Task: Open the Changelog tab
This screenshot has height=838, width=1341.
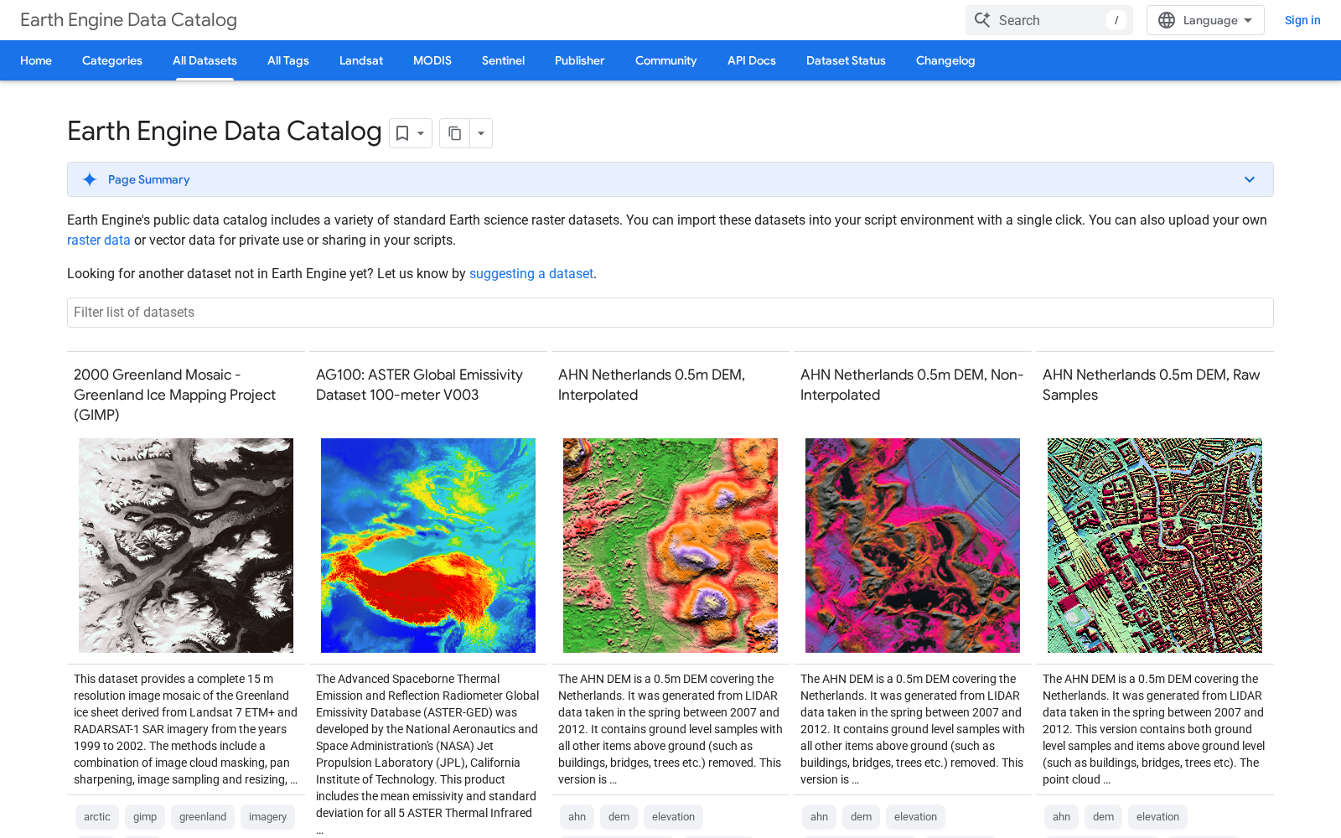Action: pyautogui.click(x=945, y=60)
